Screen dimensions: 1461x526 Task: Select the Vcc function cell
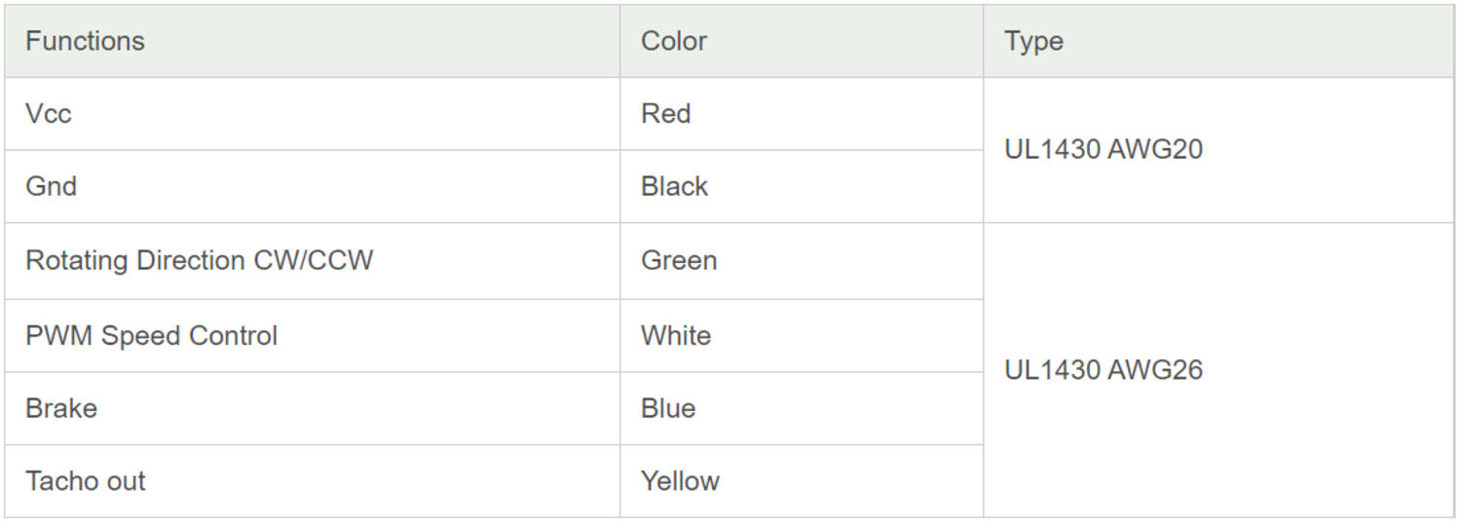tap(49, 114)
